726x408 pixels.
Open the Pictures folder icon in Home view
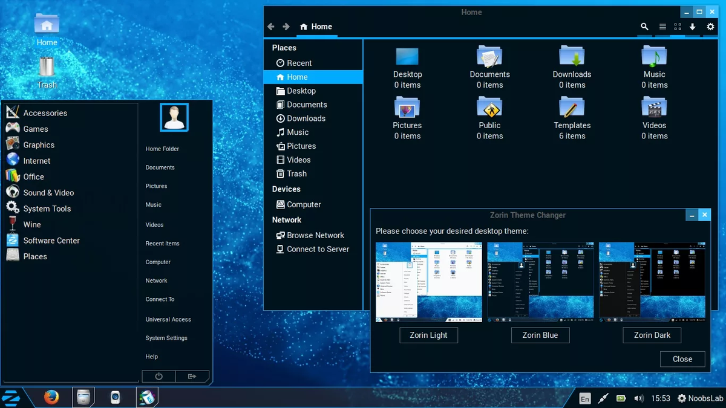407,118
